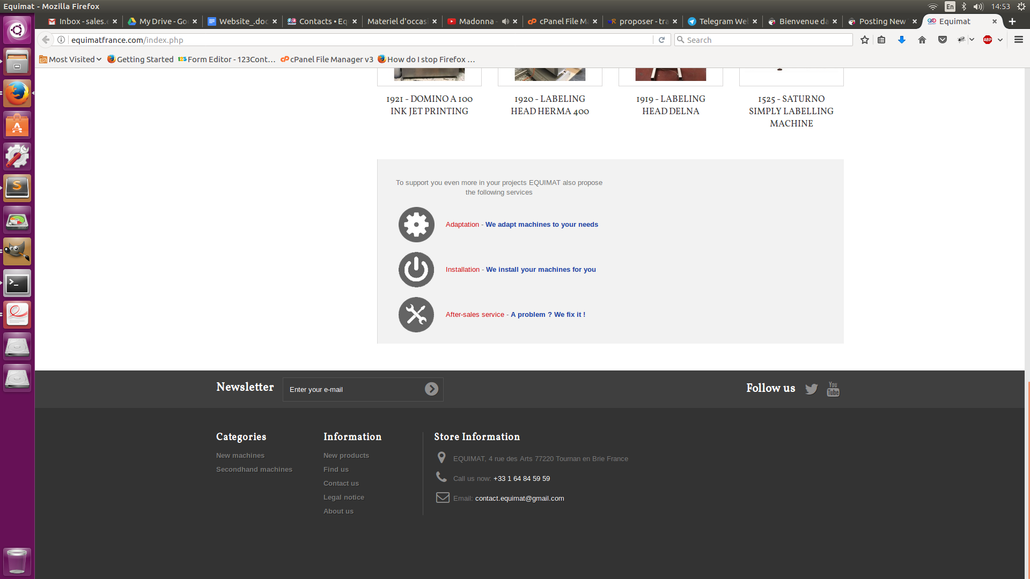The image size is (1030, 579).
Task: Submit newsletter with arrow button
Action: click(x=431, y=389)
